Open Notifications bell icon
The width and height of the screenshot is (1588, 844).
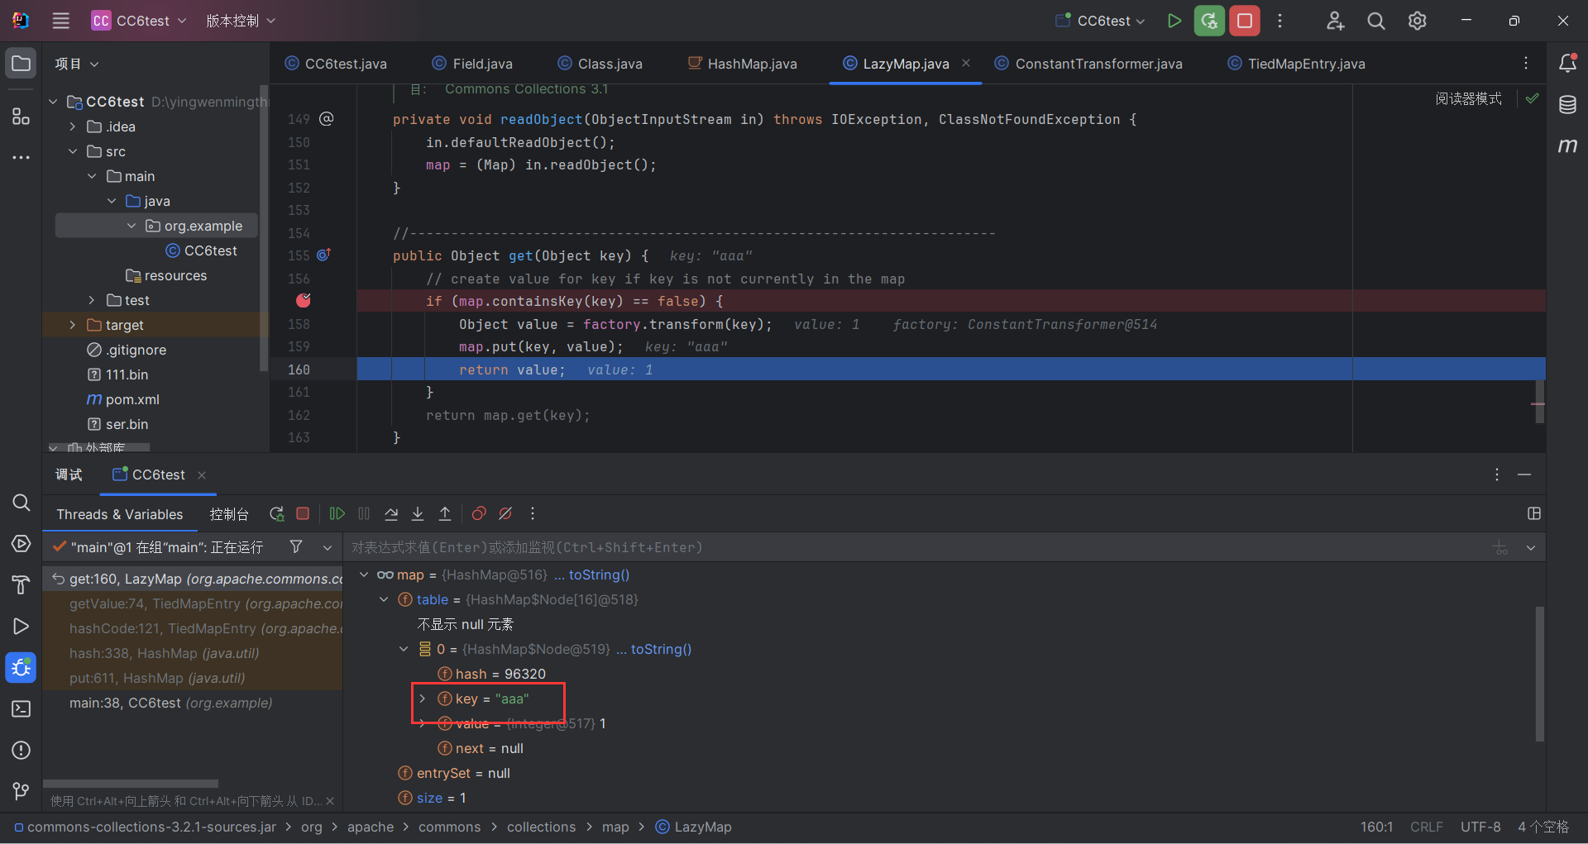[1567, 63]
